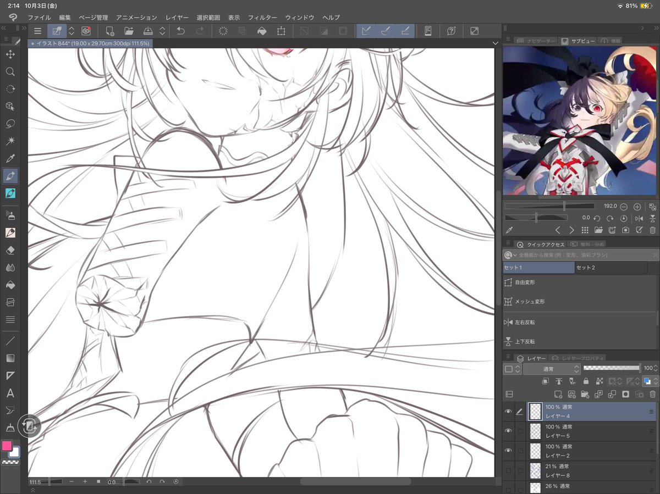The image size is (660, 494).
Task: Hide layer レイヤー 2 with its eye icon
Action: click(x=508, y=451)
